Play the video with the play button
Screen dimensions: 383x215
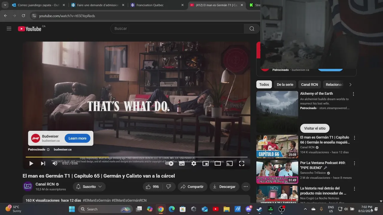coord(31,163)
